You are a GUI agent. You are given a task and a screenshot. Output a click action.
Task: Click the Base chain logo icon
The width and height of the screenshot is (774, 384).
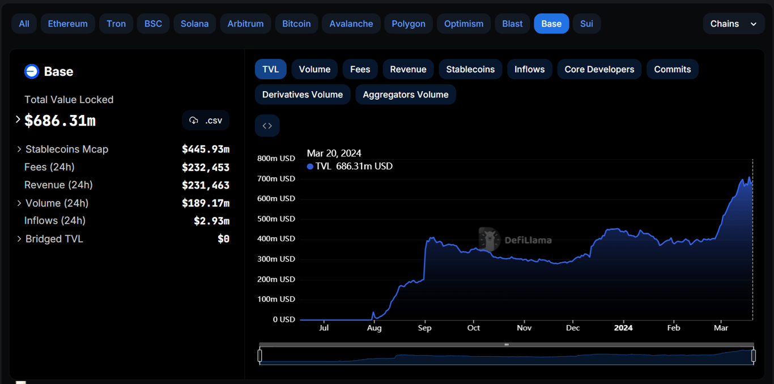pos(31,71)
